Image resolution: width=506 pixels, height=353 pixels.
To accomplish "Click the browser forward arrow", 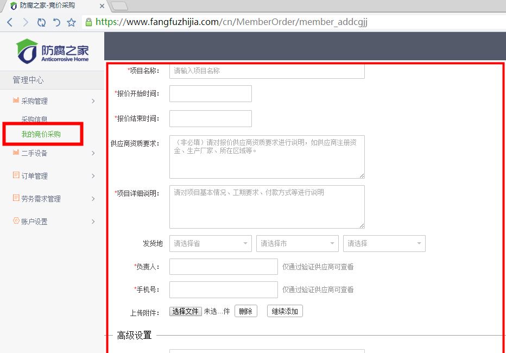I will [x=25, y=22].
